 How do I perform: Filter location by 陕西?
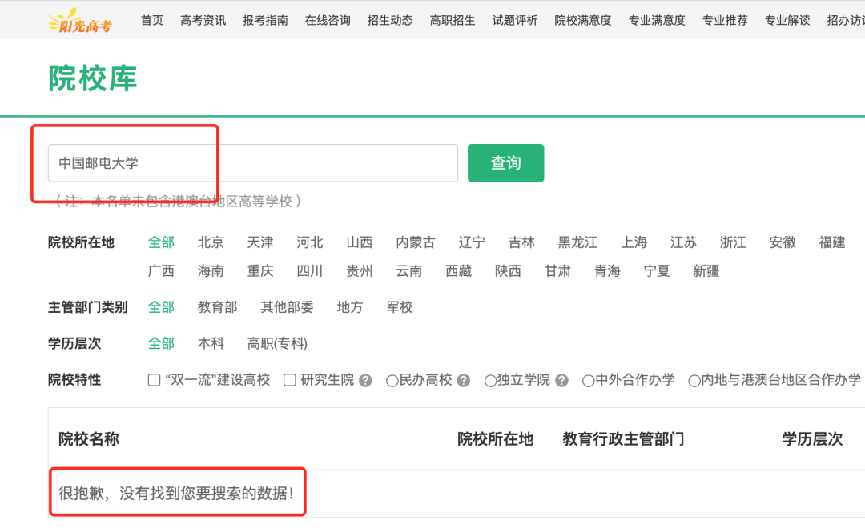(x=508, y=271)
